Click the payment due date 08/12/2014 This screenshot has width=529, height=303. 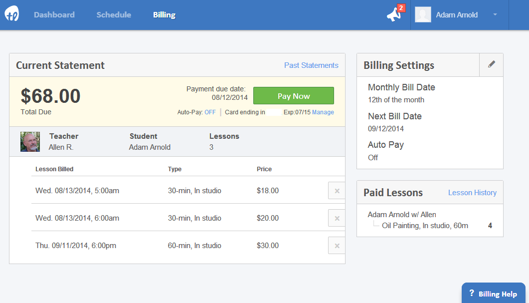(229, 98)
